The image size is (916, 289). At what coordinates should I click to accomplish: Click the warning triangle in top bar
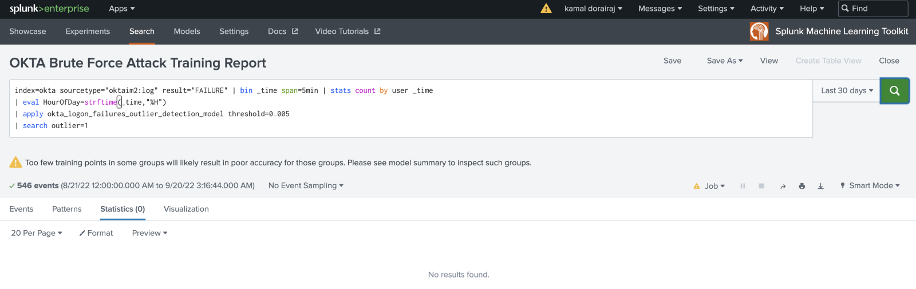(546, 9)
